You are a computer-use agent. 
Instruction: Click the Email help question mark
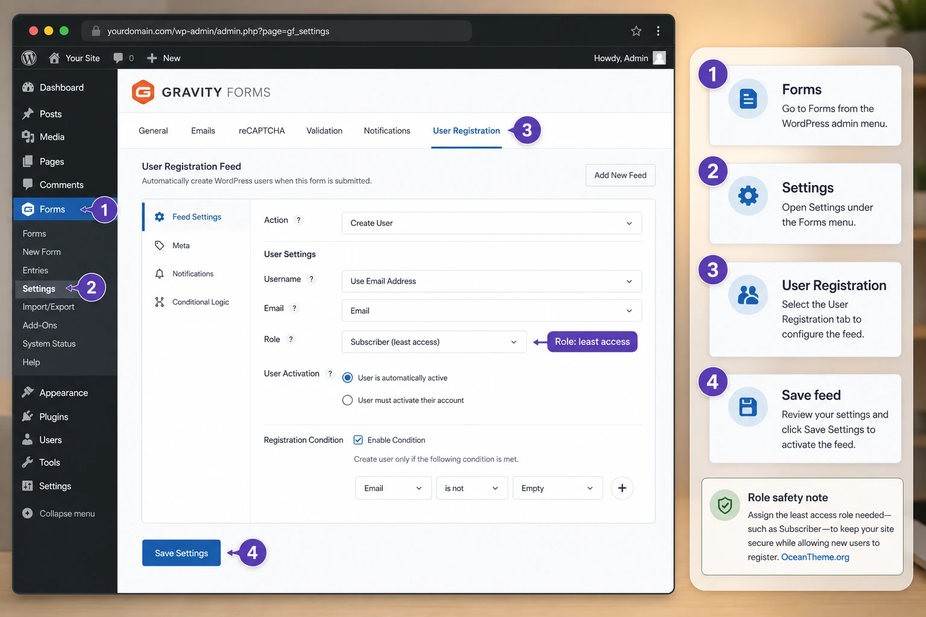(294, 308)
